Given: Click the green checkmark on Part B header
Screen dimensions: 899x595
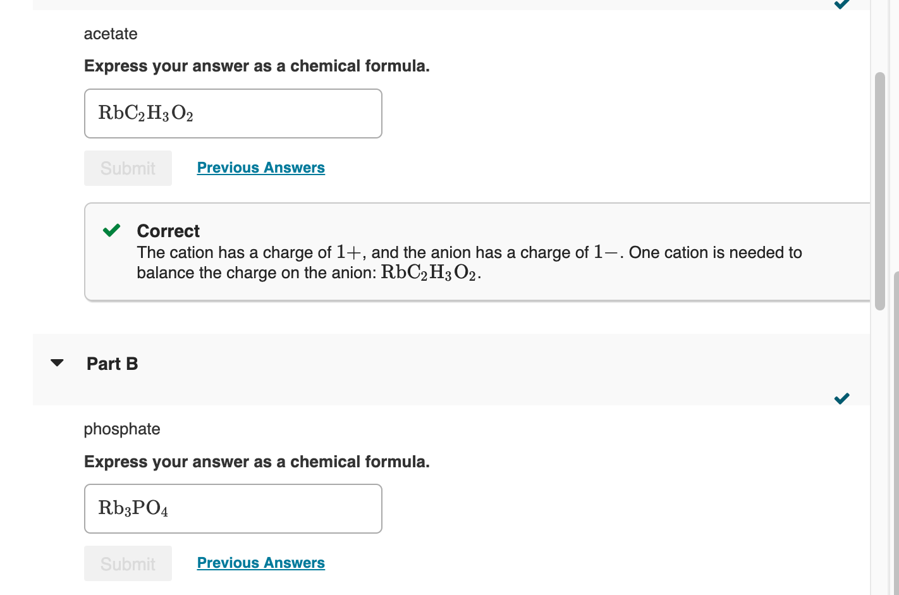Looking at the screenshot, I should pos(841,398).
